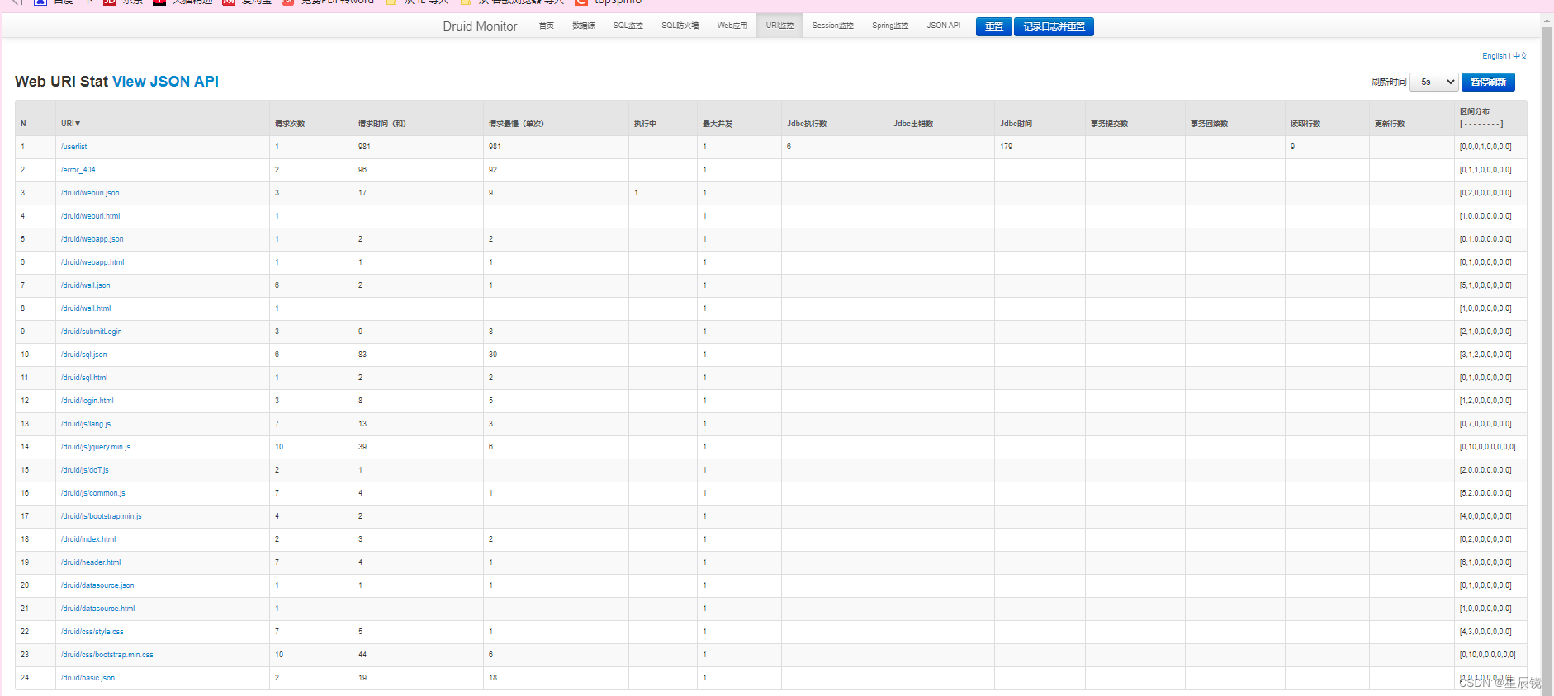1554x696 pixels.
Task: Open the /druid/webapp.html link
Action: tap(92, 262)
